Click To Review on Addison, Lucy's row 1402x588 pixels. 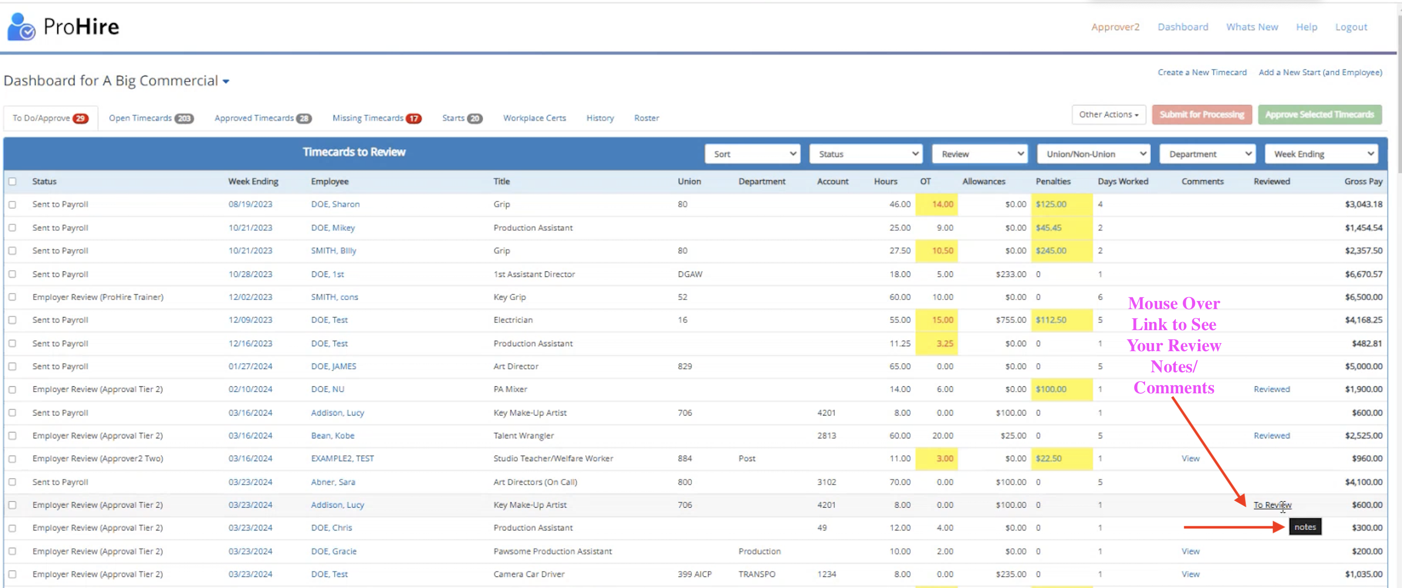tap(1272, 505)
